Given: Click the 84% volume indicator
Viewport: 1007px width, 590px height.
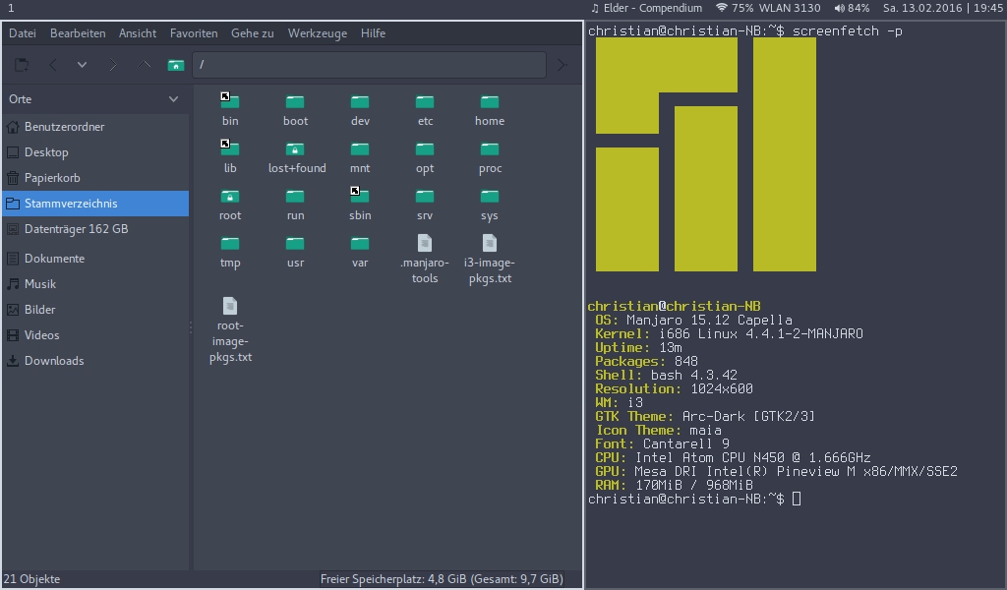Looking at the screenshot, I should (x=852, y=8).
